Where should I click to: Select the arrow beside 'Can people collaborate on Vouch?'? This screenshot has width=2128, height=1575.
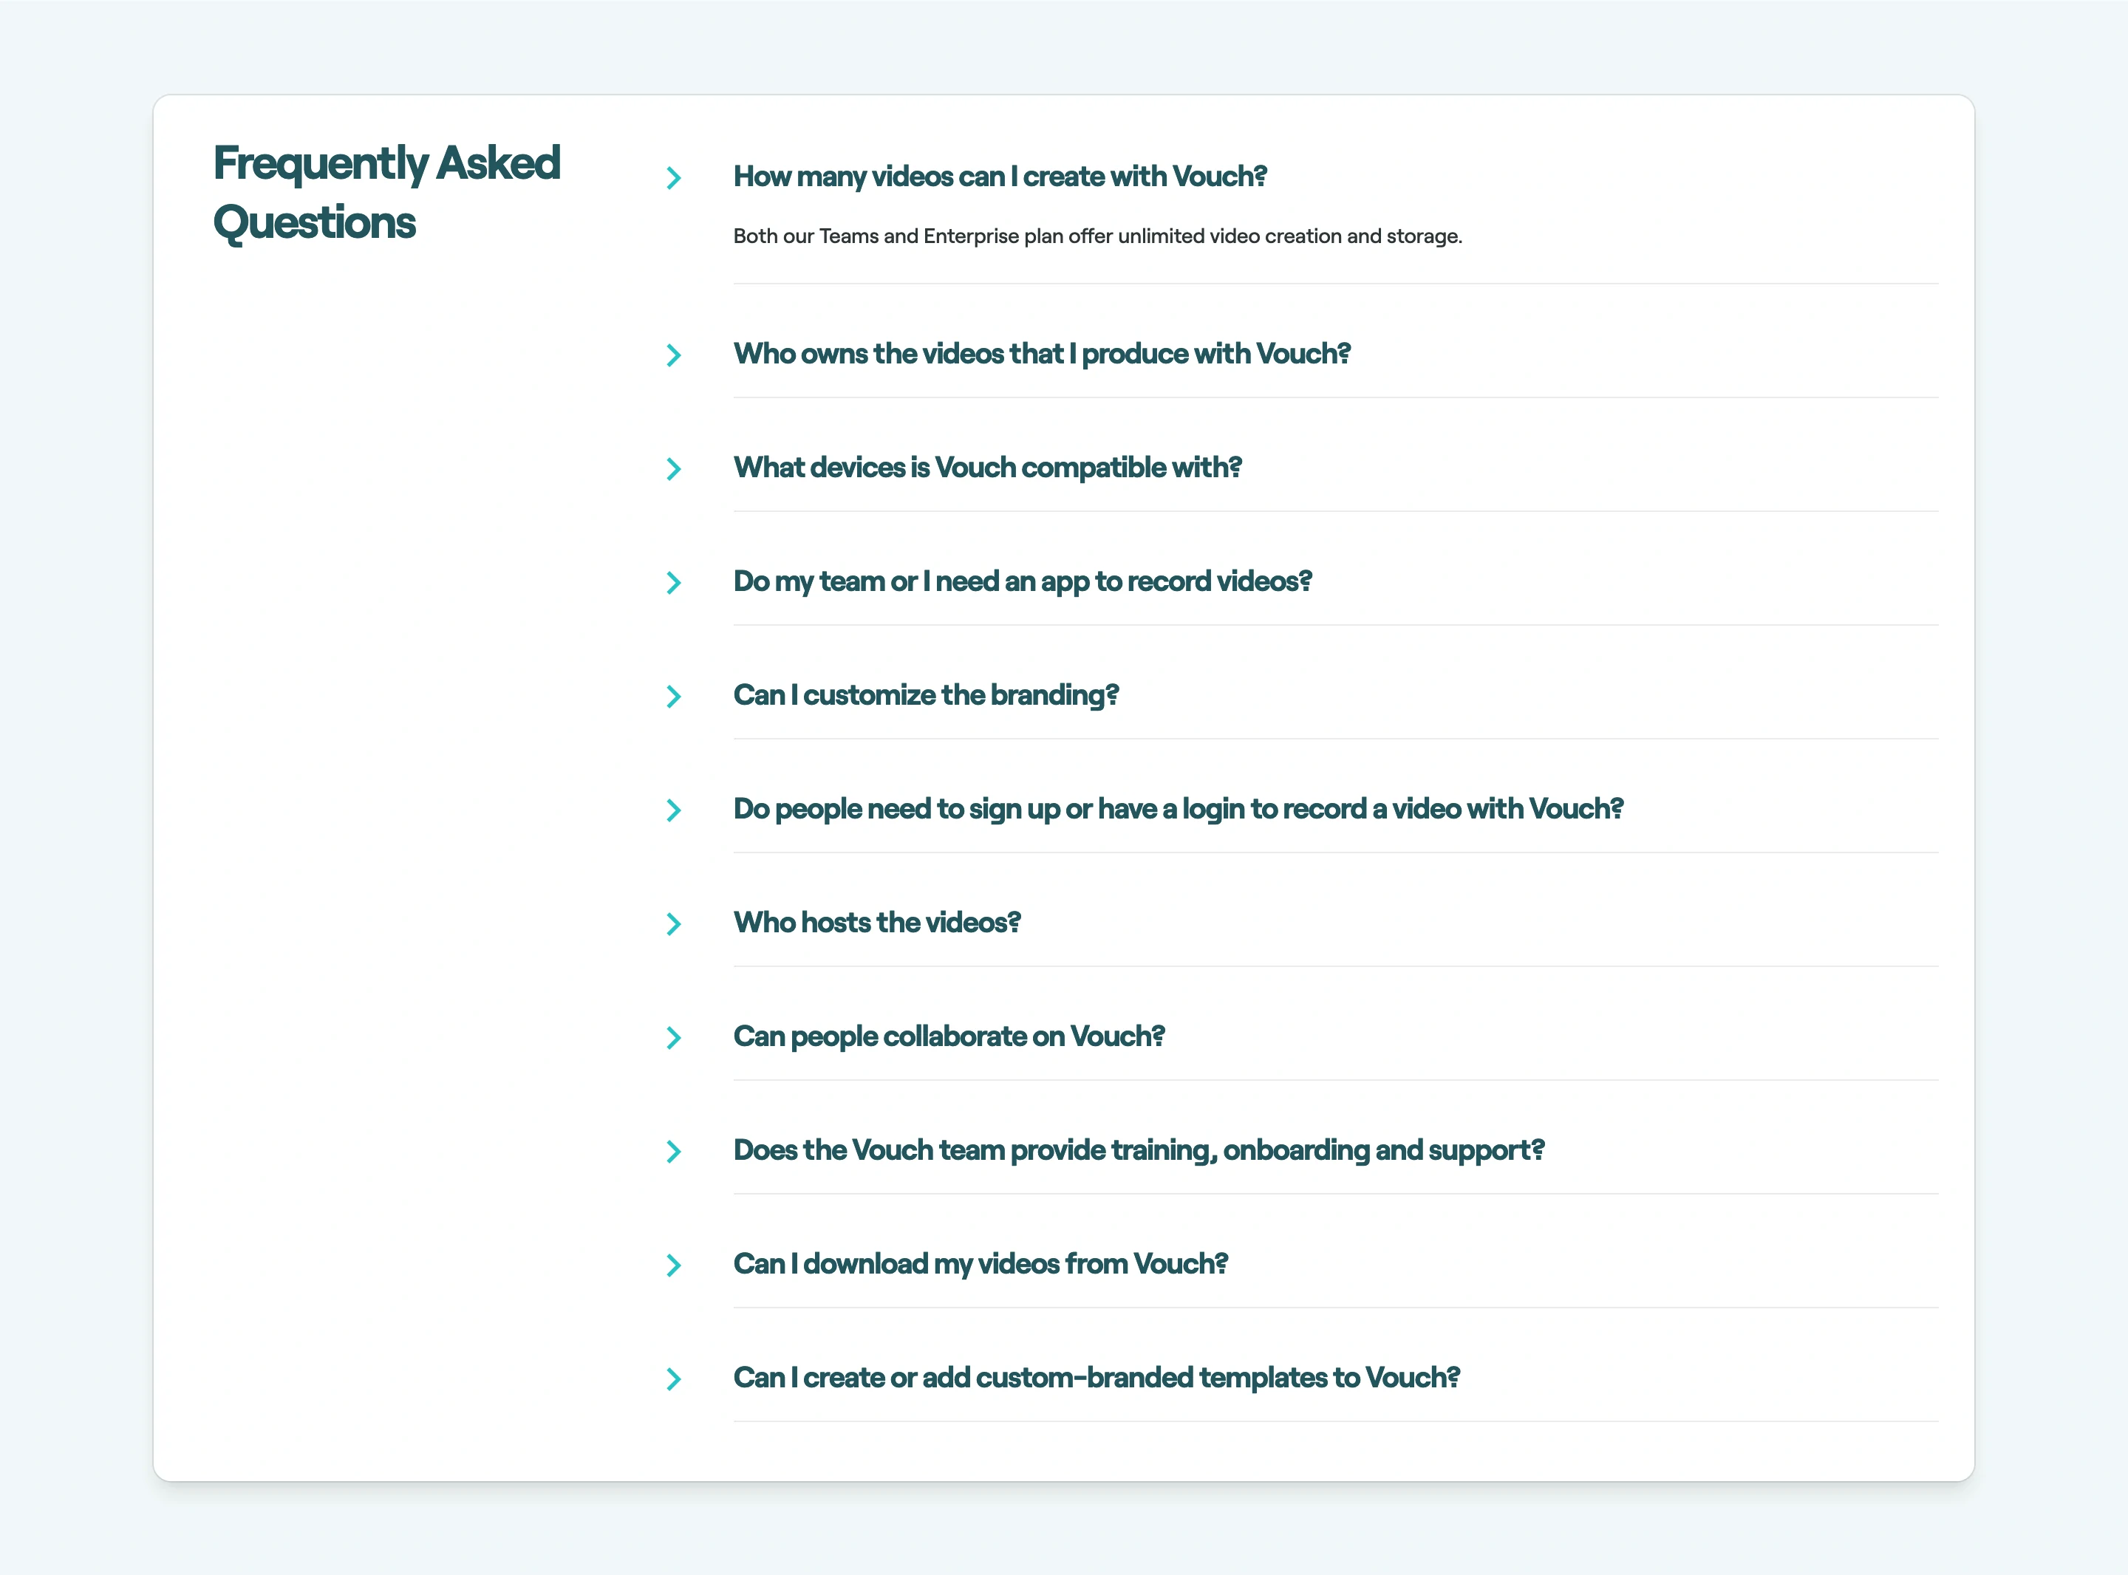click(x=676, y=1037)
